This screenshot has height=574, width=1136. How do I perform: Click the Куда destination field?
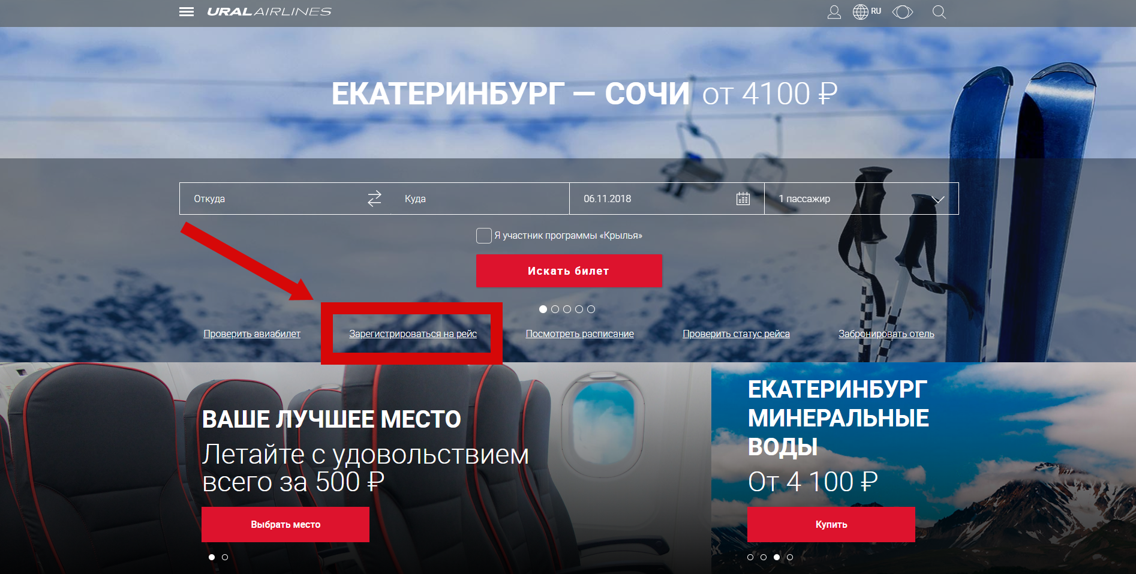(x=480, y=199)
